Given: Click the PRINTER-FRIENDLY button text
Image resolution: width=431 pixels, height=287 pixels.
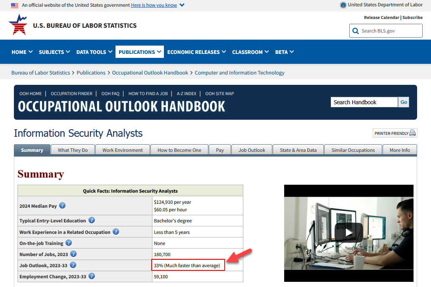Looking at the screenshot, I should [x=391, y=134].
